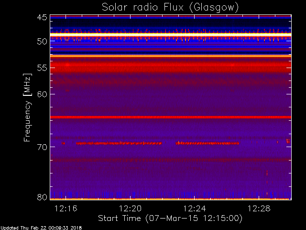Click the left dashed red burst near 69 MHz
This screenshot has width=306, height=230.
119,143
